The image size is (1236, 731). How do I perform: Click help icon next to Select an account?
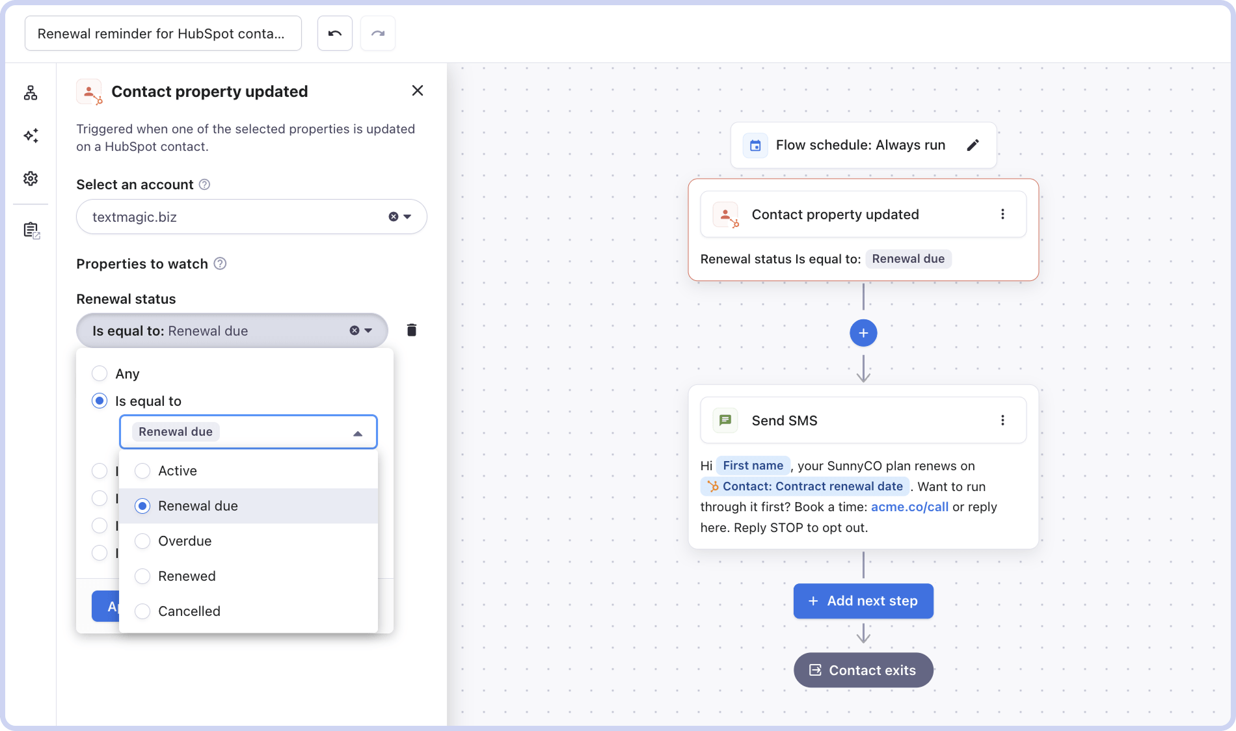204,185
